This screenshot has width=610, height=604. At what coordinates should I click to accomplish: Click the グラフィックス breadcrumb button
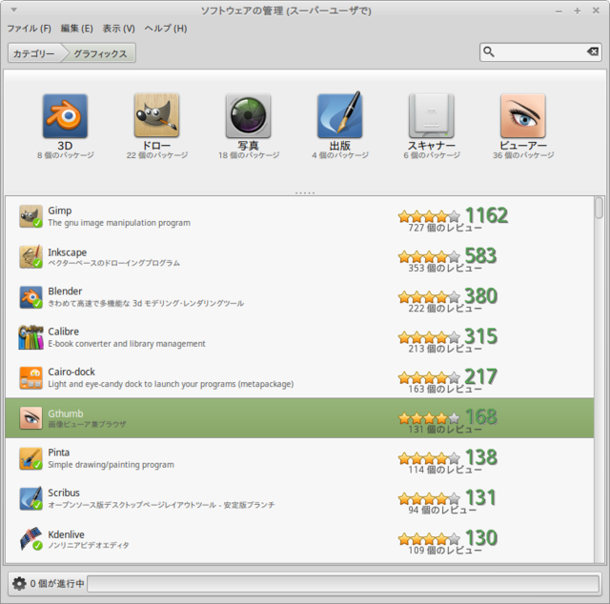pos(100,53)
